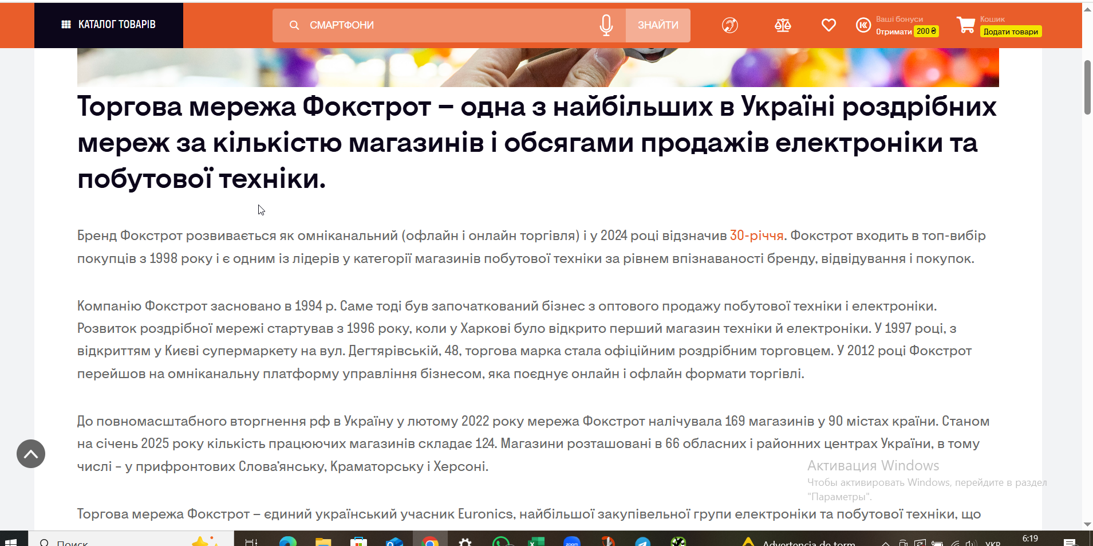
Task: Open the КАТАЛОГ ТОВАРІВ menu
Action: pos(109,25)
